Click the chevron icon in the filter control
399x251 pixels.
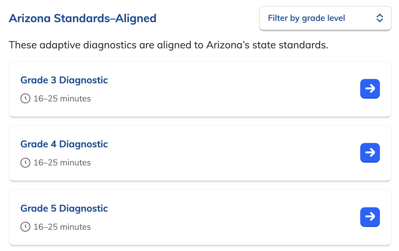[x=379, y=18]
